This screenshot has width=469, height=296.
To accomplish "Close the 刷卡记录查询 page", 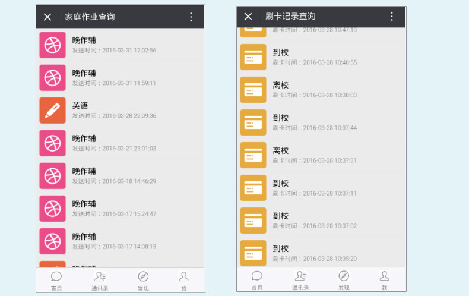I will tap(248, 16).
